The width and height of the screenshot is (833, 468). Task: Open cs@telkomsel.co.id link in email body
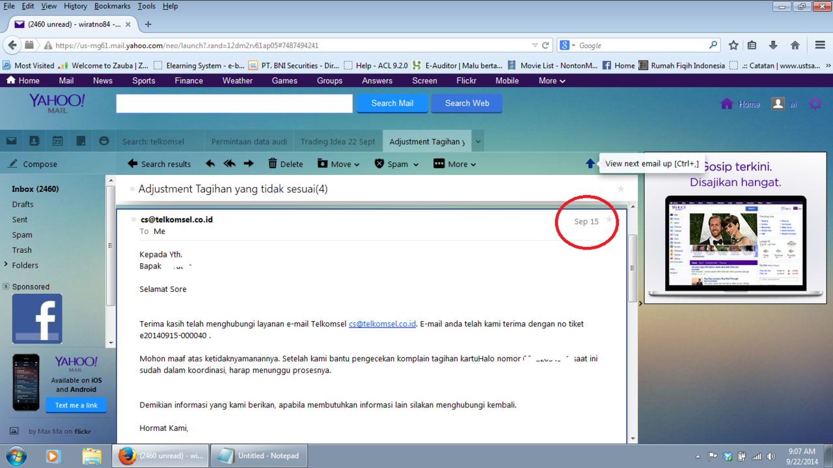tap(382, 324)
